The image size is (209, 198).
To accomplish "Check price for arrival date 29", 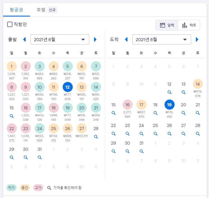I will point(113,151).
